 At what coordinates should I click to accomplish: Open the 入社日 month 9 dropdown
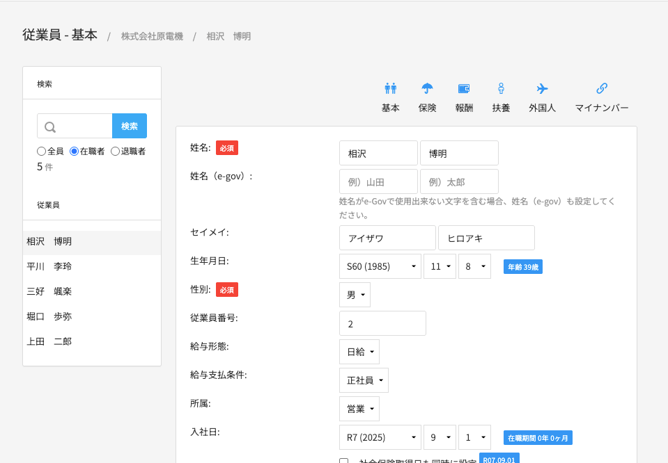pos(440,437)
